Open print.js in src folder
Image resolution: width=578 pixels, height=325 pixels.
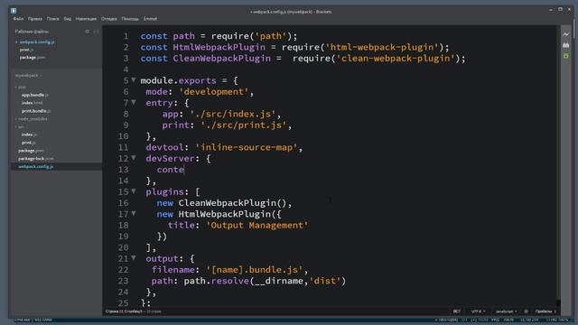(x=28, y=143)
